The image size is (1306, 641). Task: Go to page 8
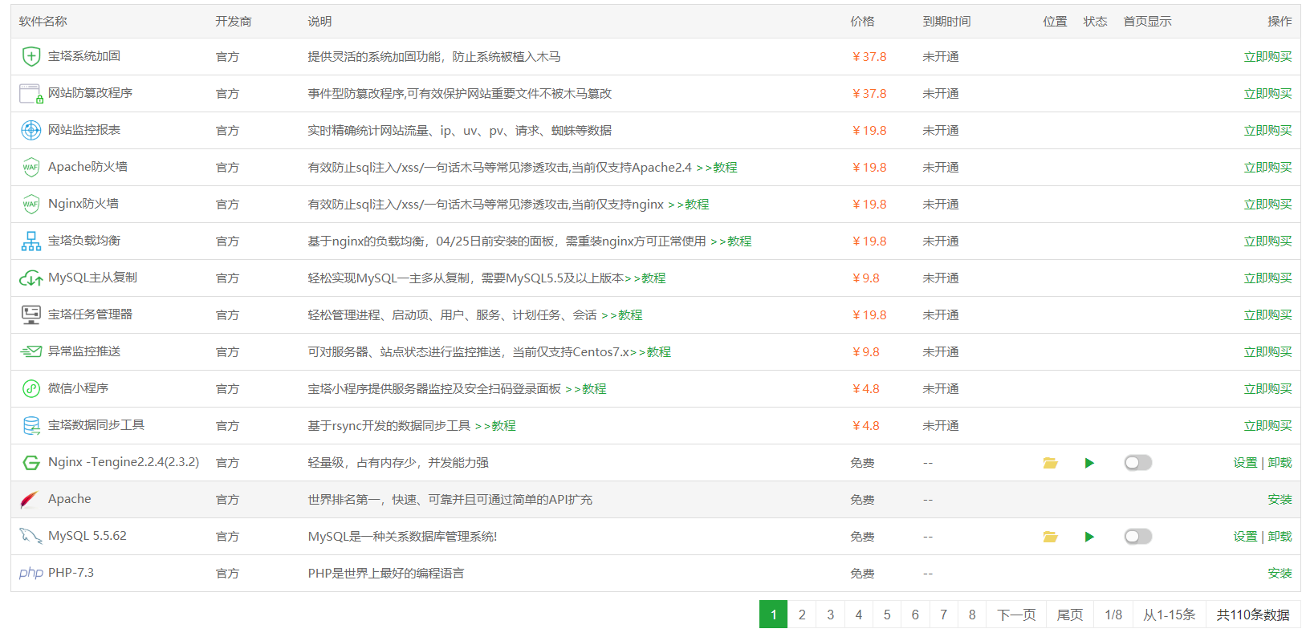point(972,615)
